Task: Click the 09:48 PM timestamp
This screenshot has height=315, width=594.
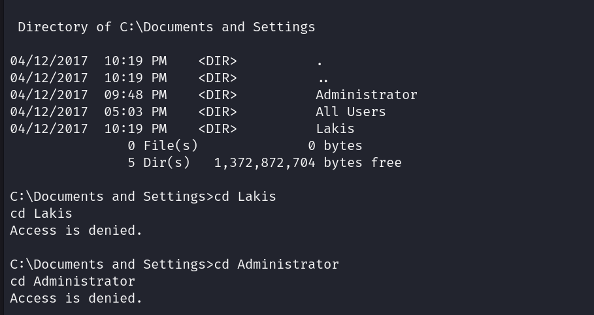Action: pyautogui.click(x=135, y=95)
